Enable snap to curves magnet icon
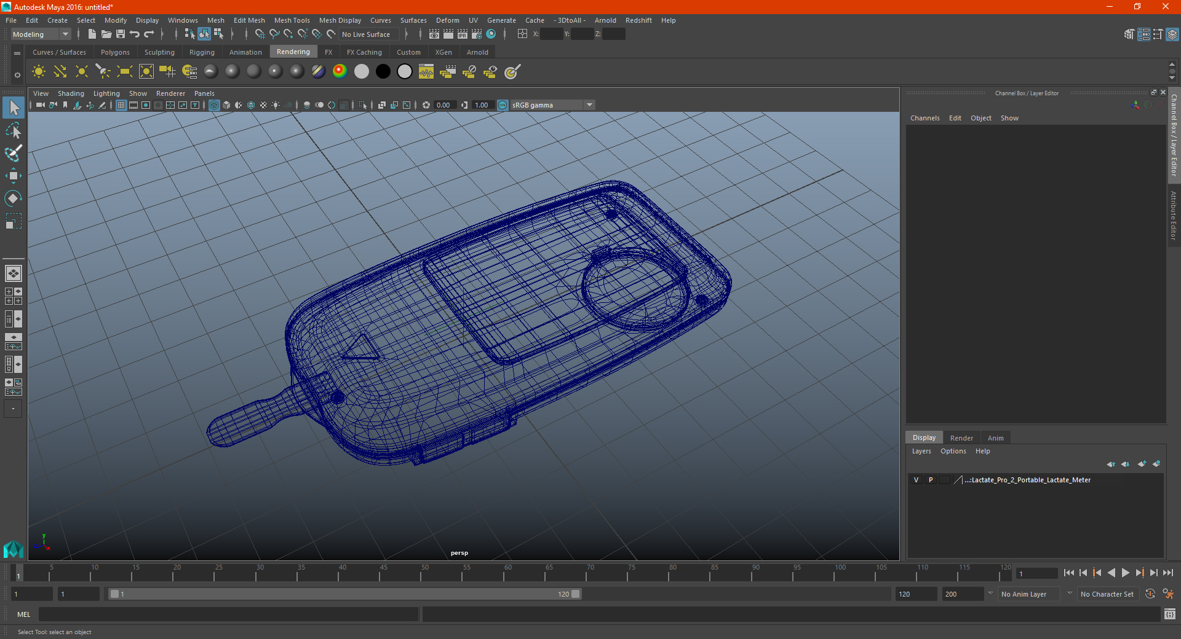This screenshot has width=1181, height=639. click(x=274, y=34)
